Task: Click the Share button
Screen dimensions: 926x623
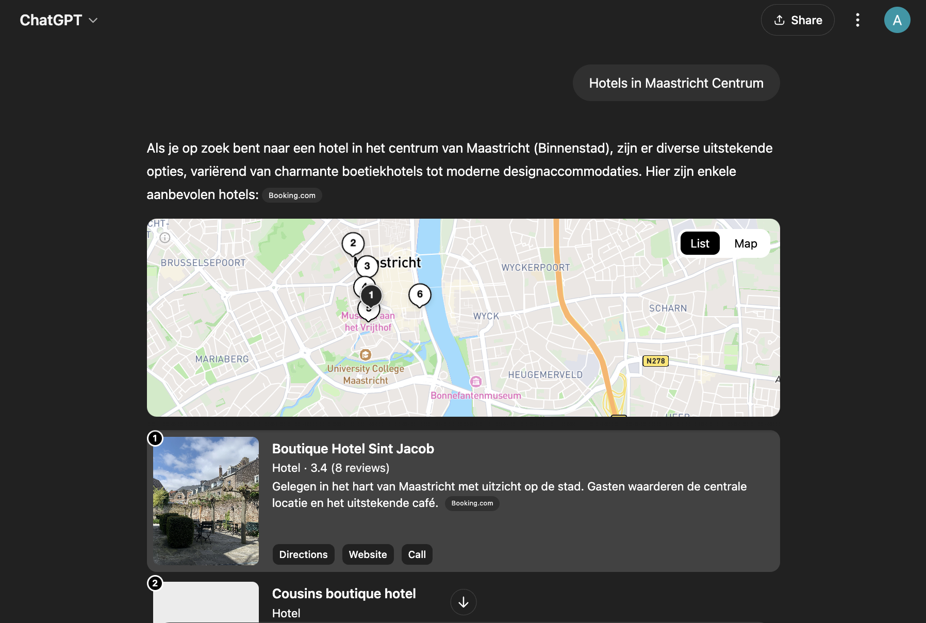Action: [798, 20]
